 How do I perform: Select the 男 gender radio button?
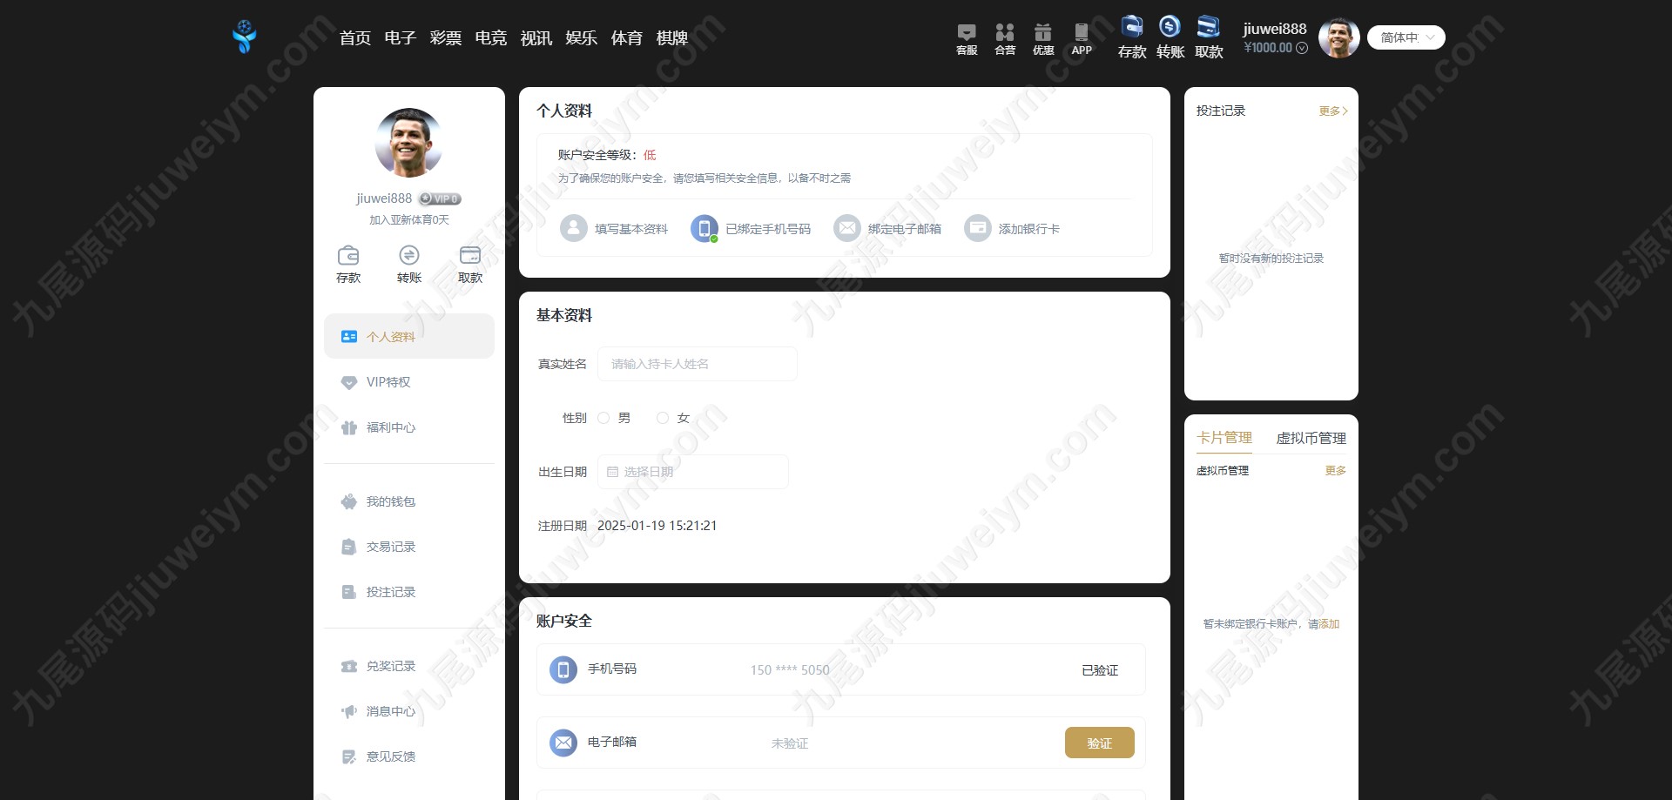[x=603, y=418]
